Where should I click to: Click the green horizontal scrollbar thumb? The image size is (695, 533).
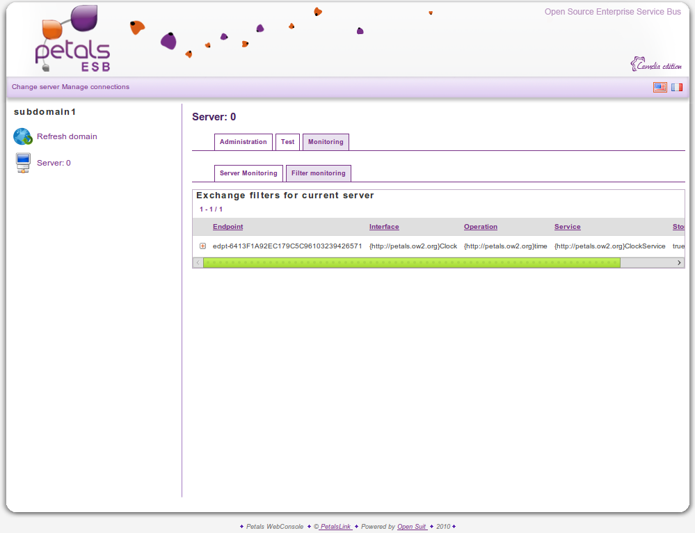click(x=410, y=262)
